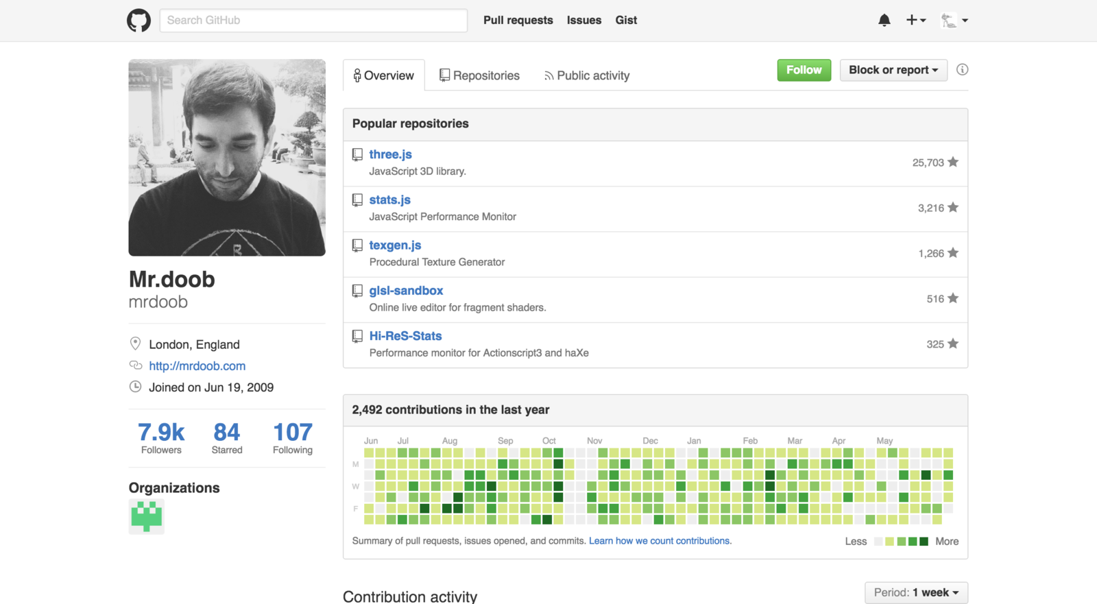Click the star icon for three.js
This screenshot has height=604, width=1097.
(953, 162)
